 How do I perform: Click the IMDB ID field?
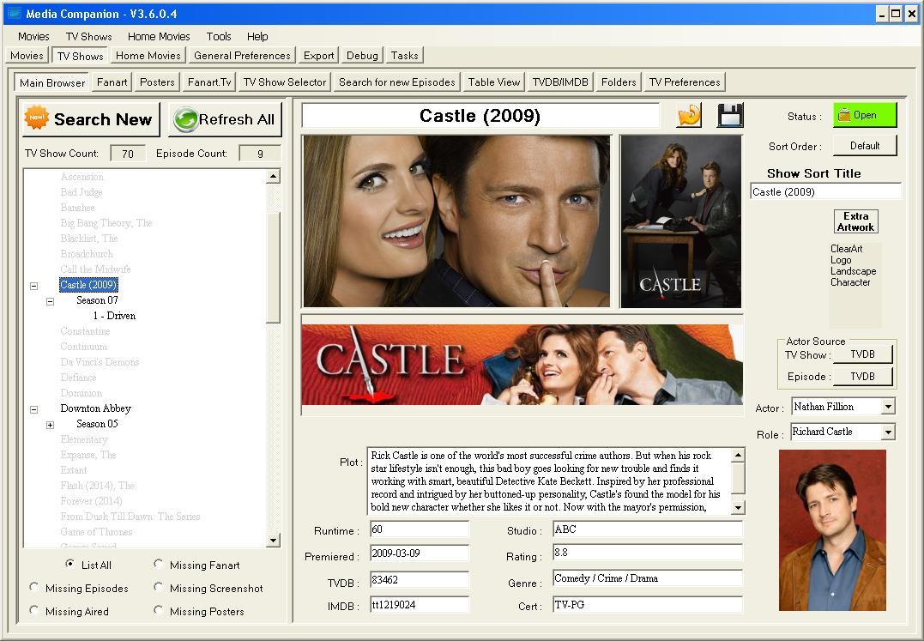tap(419, 605)
